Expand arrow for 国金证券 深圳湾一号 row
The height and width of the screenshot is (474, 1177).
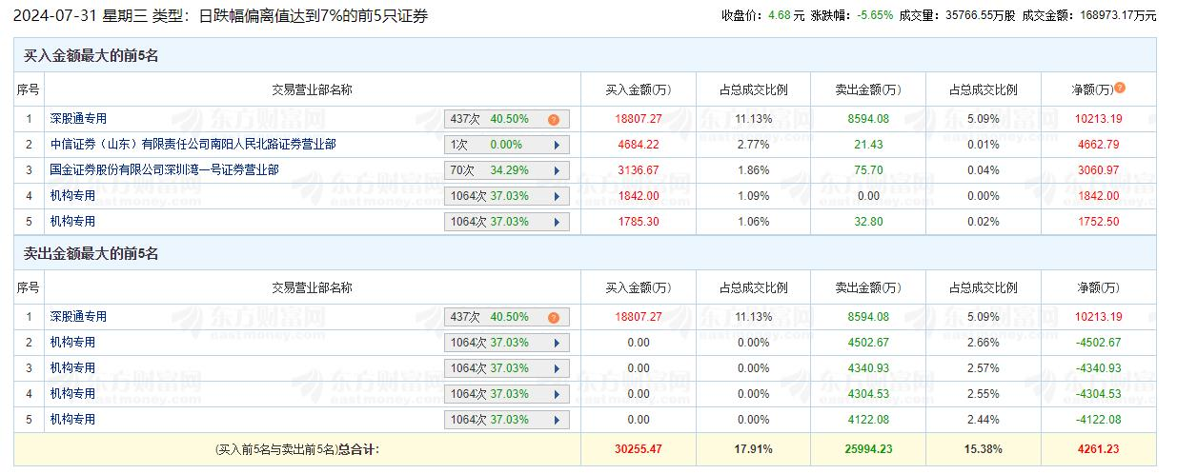pyautogui.click(x=555, y=171)
